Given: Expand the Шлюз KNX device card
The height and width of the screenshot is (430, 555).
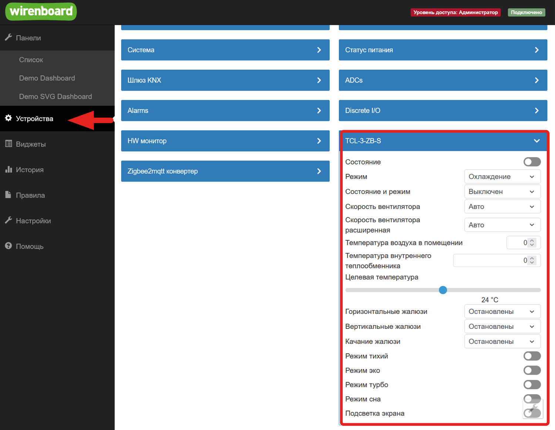Looking at the screenshot, I should click(x=225, y=80).
